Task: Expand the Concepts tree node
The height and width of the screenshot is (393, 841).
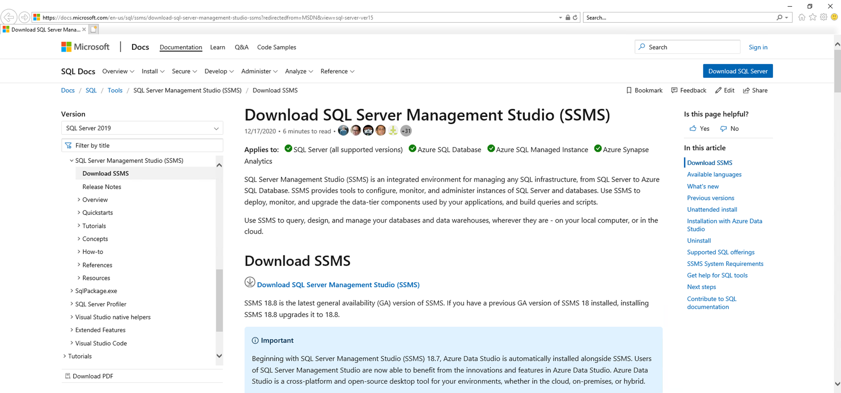Action: point(79,239)
